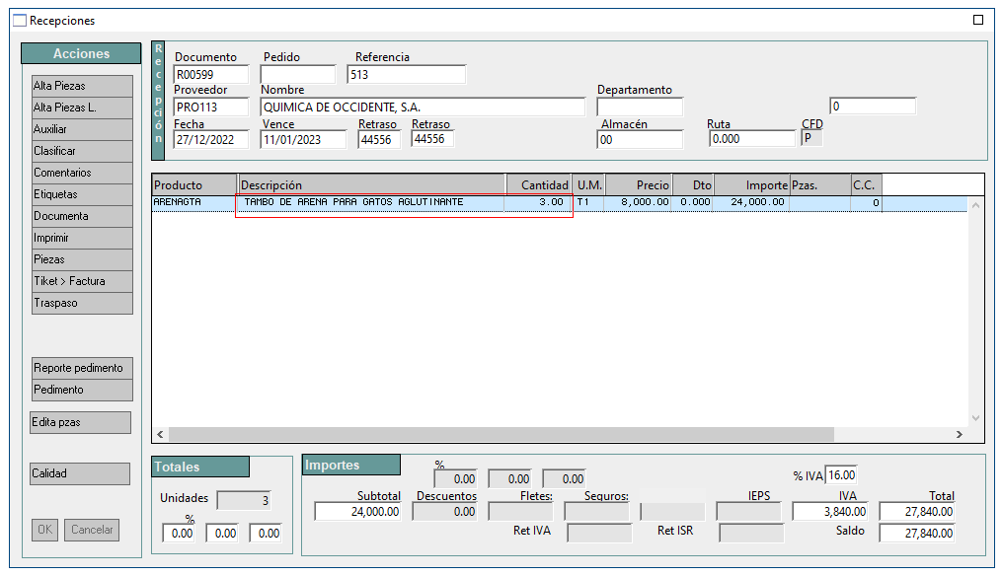Focus the Subtotal field 24,000.00
1002x576 pixels.
click(x=357, y=512)
